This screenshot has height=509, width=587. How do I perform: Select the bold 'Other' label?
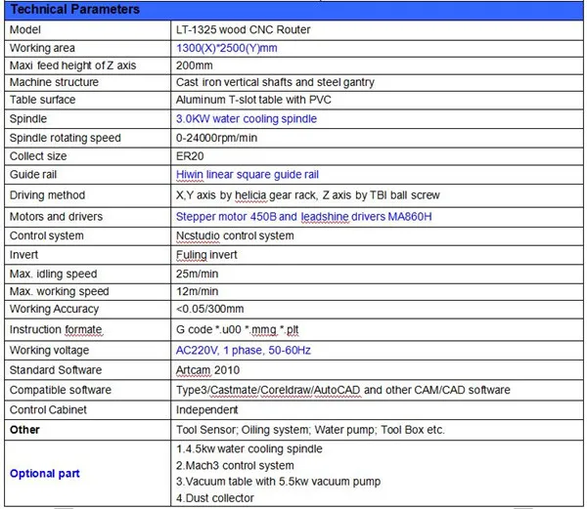point(24,430)
